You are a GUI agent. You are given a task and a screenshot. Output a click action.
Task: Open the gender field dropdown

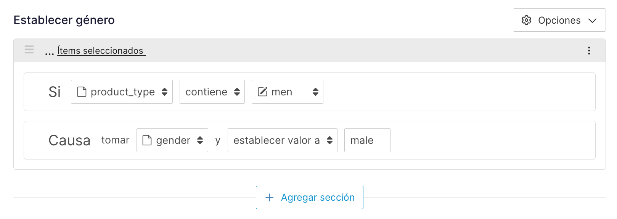pyautogui.click(x=173, y=140)
